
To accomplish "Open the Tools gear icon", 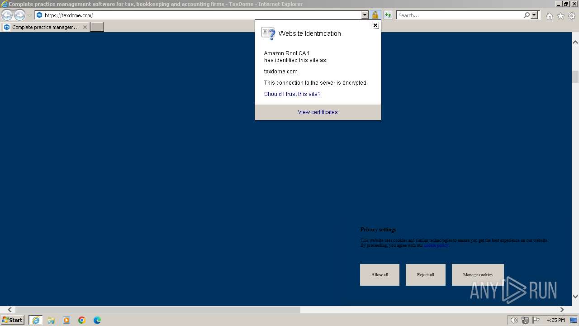I will (572, 16).
